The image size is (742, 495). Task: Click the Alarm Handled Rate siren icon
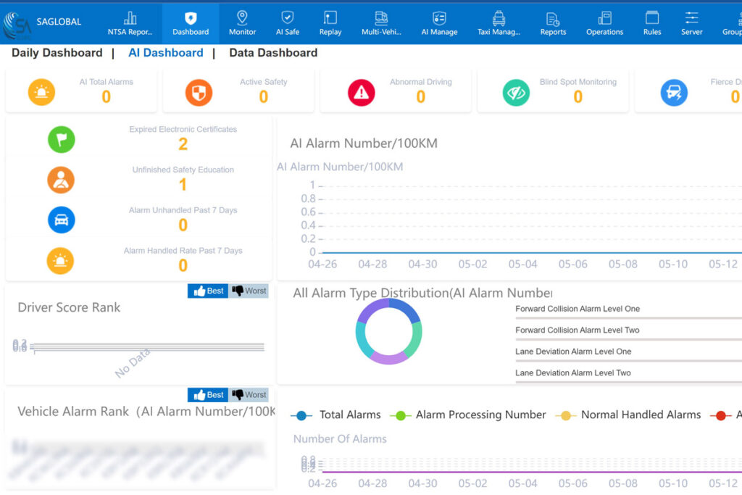click(x=61, y=261)
